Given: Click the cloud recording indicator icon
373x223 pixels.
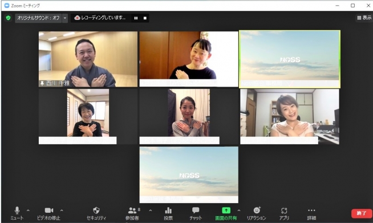Looking at the screenshot, I should (x=77, y=18).
